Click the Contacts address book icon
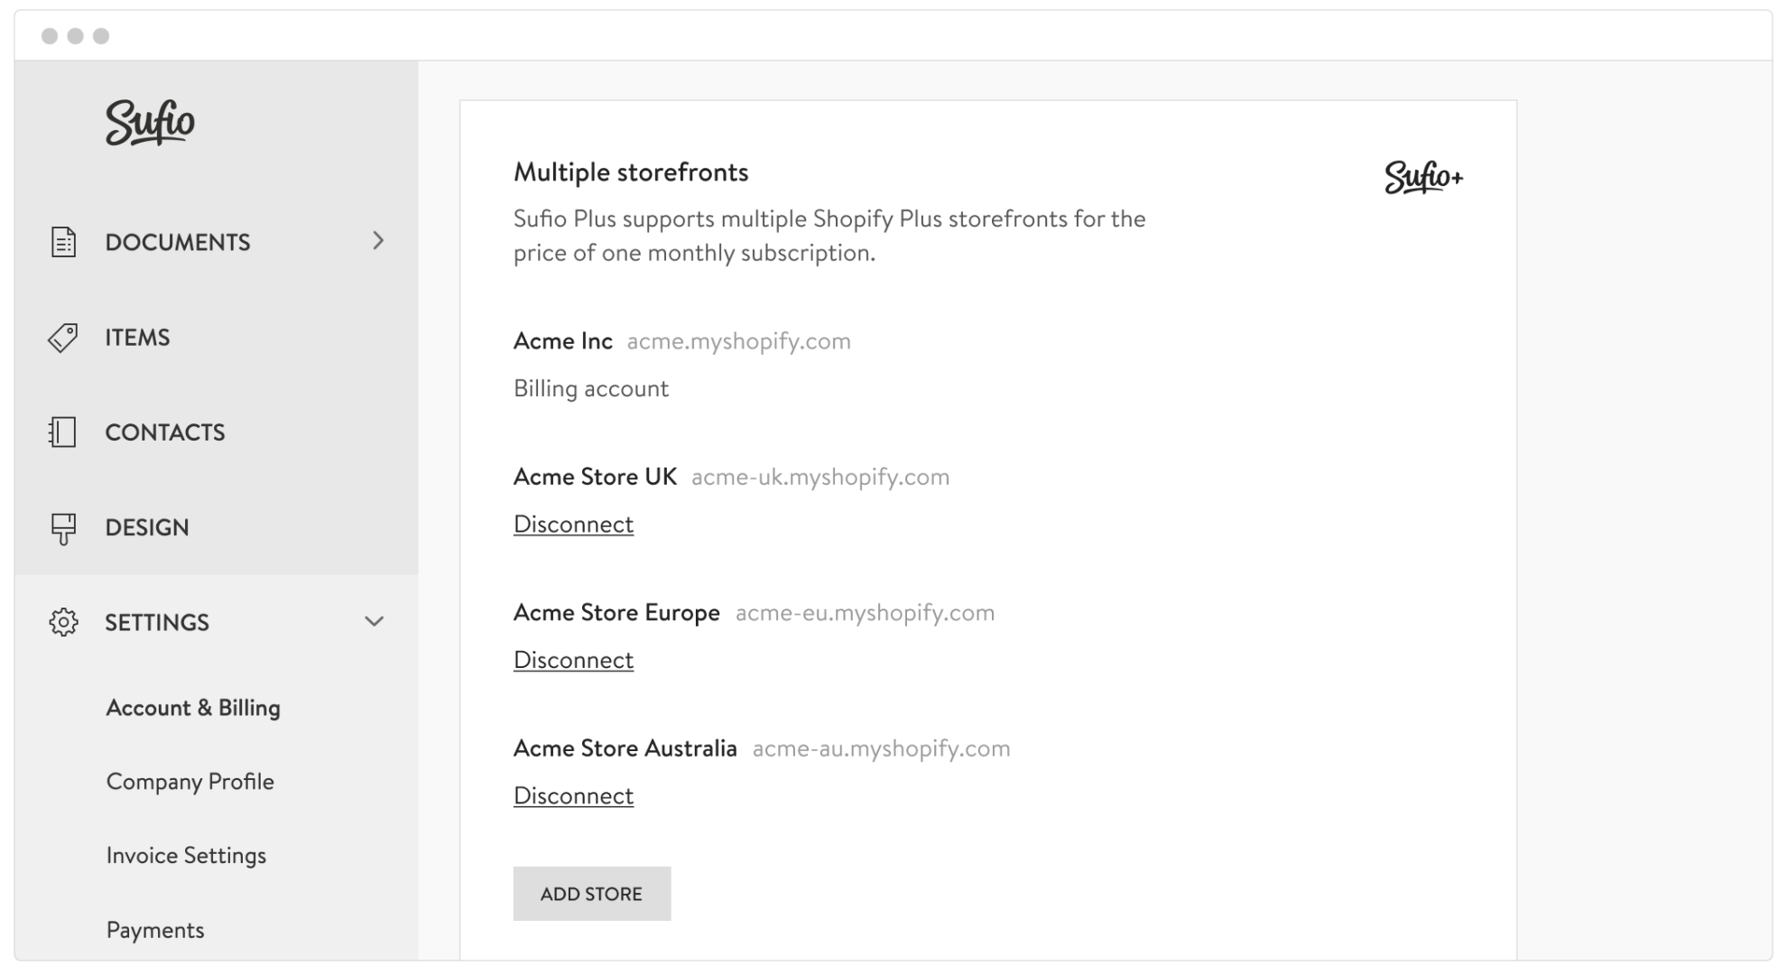The width and height of the screenshot is (1787, 975). [63, 432]
